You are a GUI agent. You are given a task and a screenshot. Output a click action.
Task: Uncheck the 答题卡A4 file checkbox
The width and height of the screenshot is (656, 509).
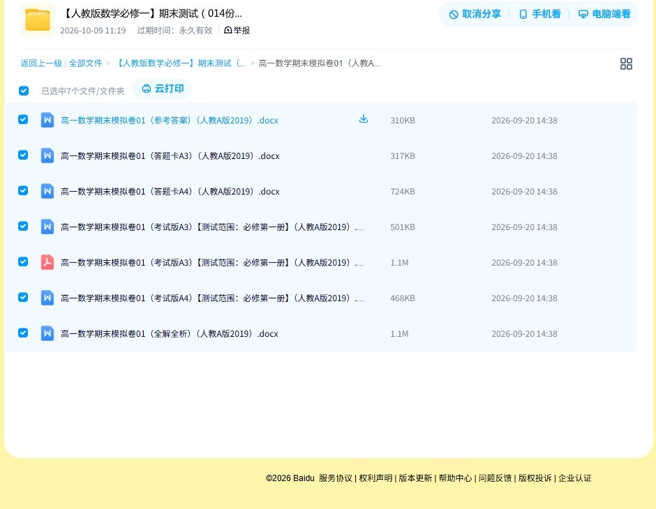pyautogui.click(x=24, y=190)
